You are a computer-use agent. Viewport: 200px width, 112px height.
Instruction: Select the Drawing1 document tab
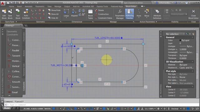(x=10, y=26)
